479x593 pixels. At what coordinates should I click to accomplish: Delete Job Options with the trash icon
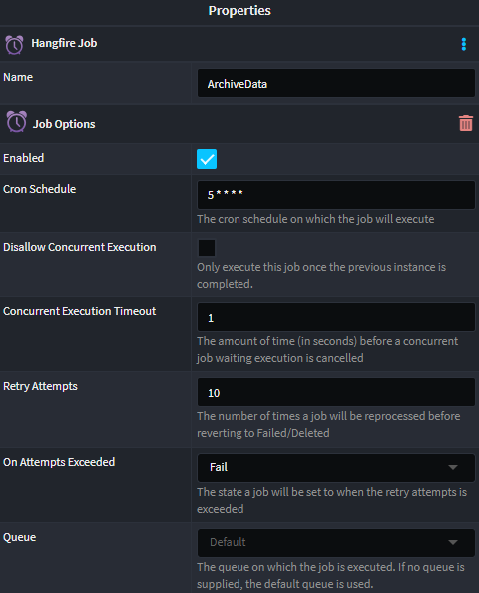coord(466,123)
